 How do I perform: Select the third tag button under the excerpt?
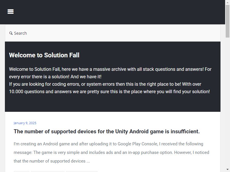click(x=82, y=171)
